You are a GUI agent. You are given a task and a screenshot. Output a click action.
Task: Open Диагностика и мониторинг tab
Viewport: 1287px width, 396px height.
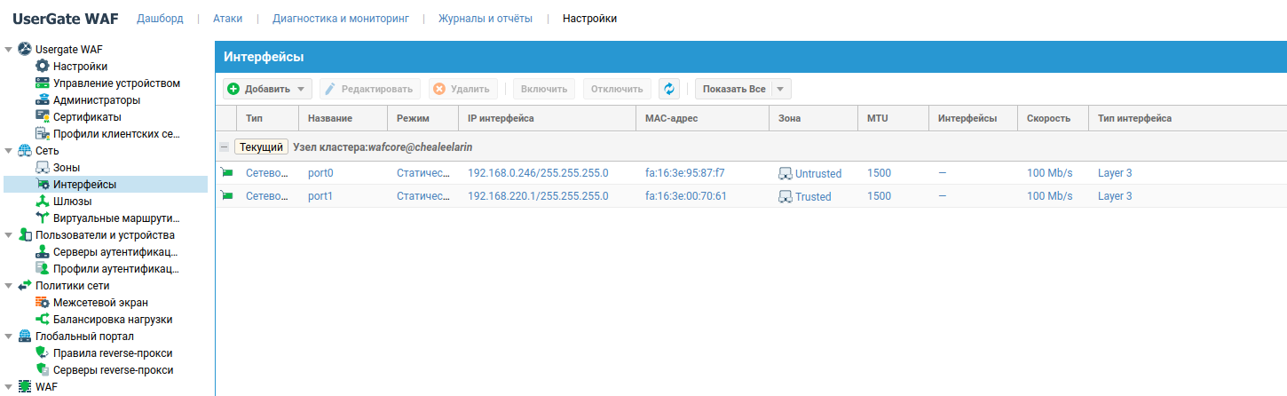pyautogui.click(x=341, y=18)
